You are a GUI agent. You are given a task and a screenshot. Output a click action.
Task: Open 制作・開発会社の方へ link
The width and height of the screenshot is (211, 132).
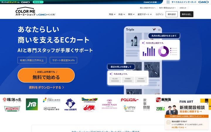167,8
